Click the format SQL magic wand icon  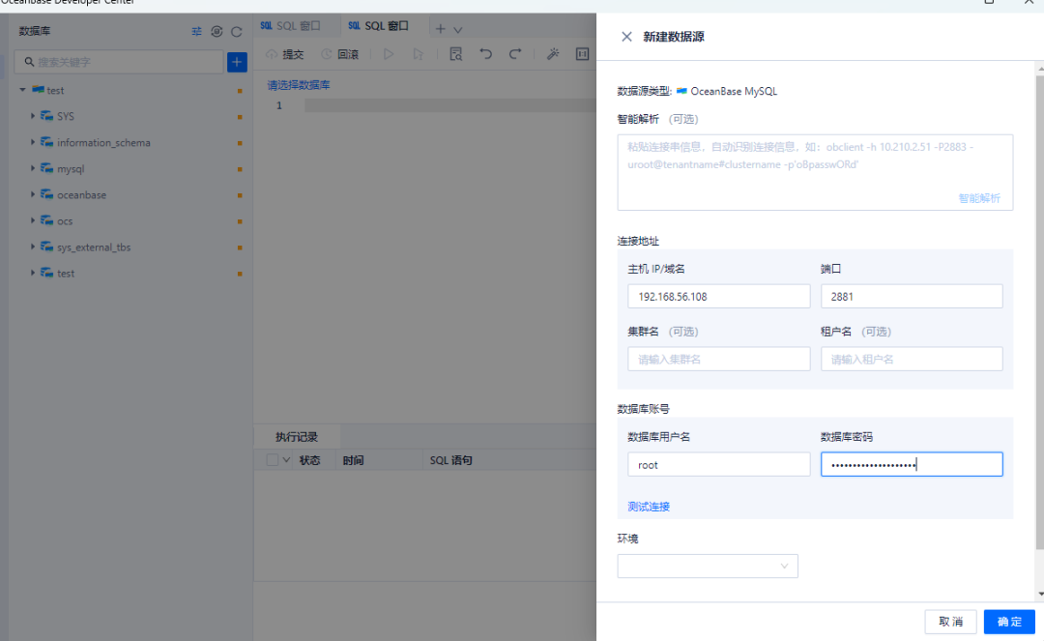click(x=553, y=54)
